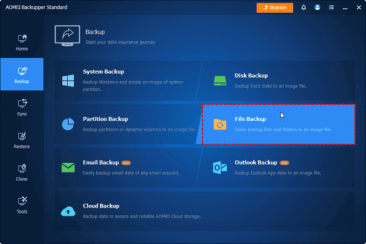Go to the Restore section
Viewport: 366px width, 244px height.
(x=22, y=140)
